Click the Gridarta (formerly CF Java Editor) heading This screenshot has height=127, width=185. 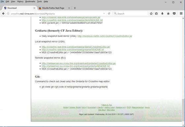59,31
